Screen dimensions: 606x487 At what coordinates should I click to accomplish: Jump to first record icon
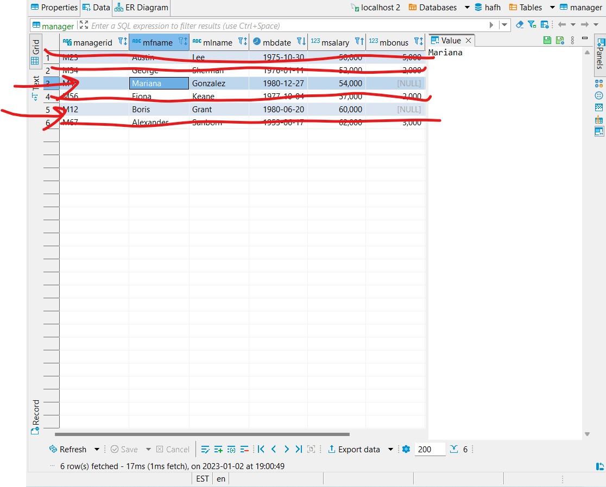[261, 449]
